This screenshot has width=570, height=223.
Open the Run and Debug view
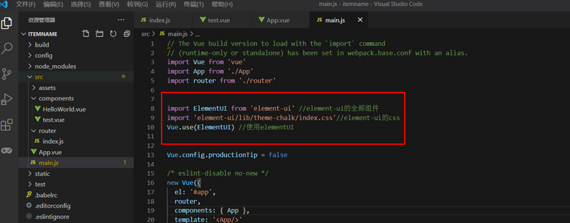pyautogui.click(x=7, y=99)
